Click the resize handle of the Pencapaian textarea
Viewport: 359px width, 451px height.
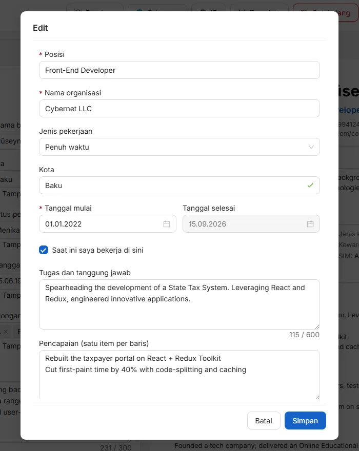pos(317,397)
